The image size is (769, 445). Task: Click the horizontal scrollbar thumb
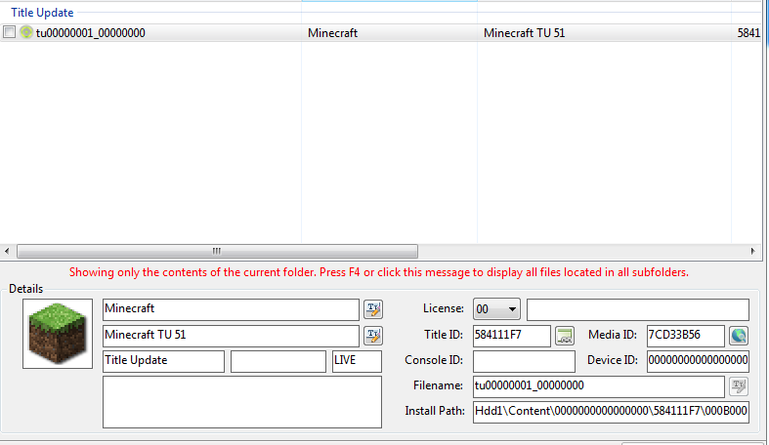coord(217,251)
